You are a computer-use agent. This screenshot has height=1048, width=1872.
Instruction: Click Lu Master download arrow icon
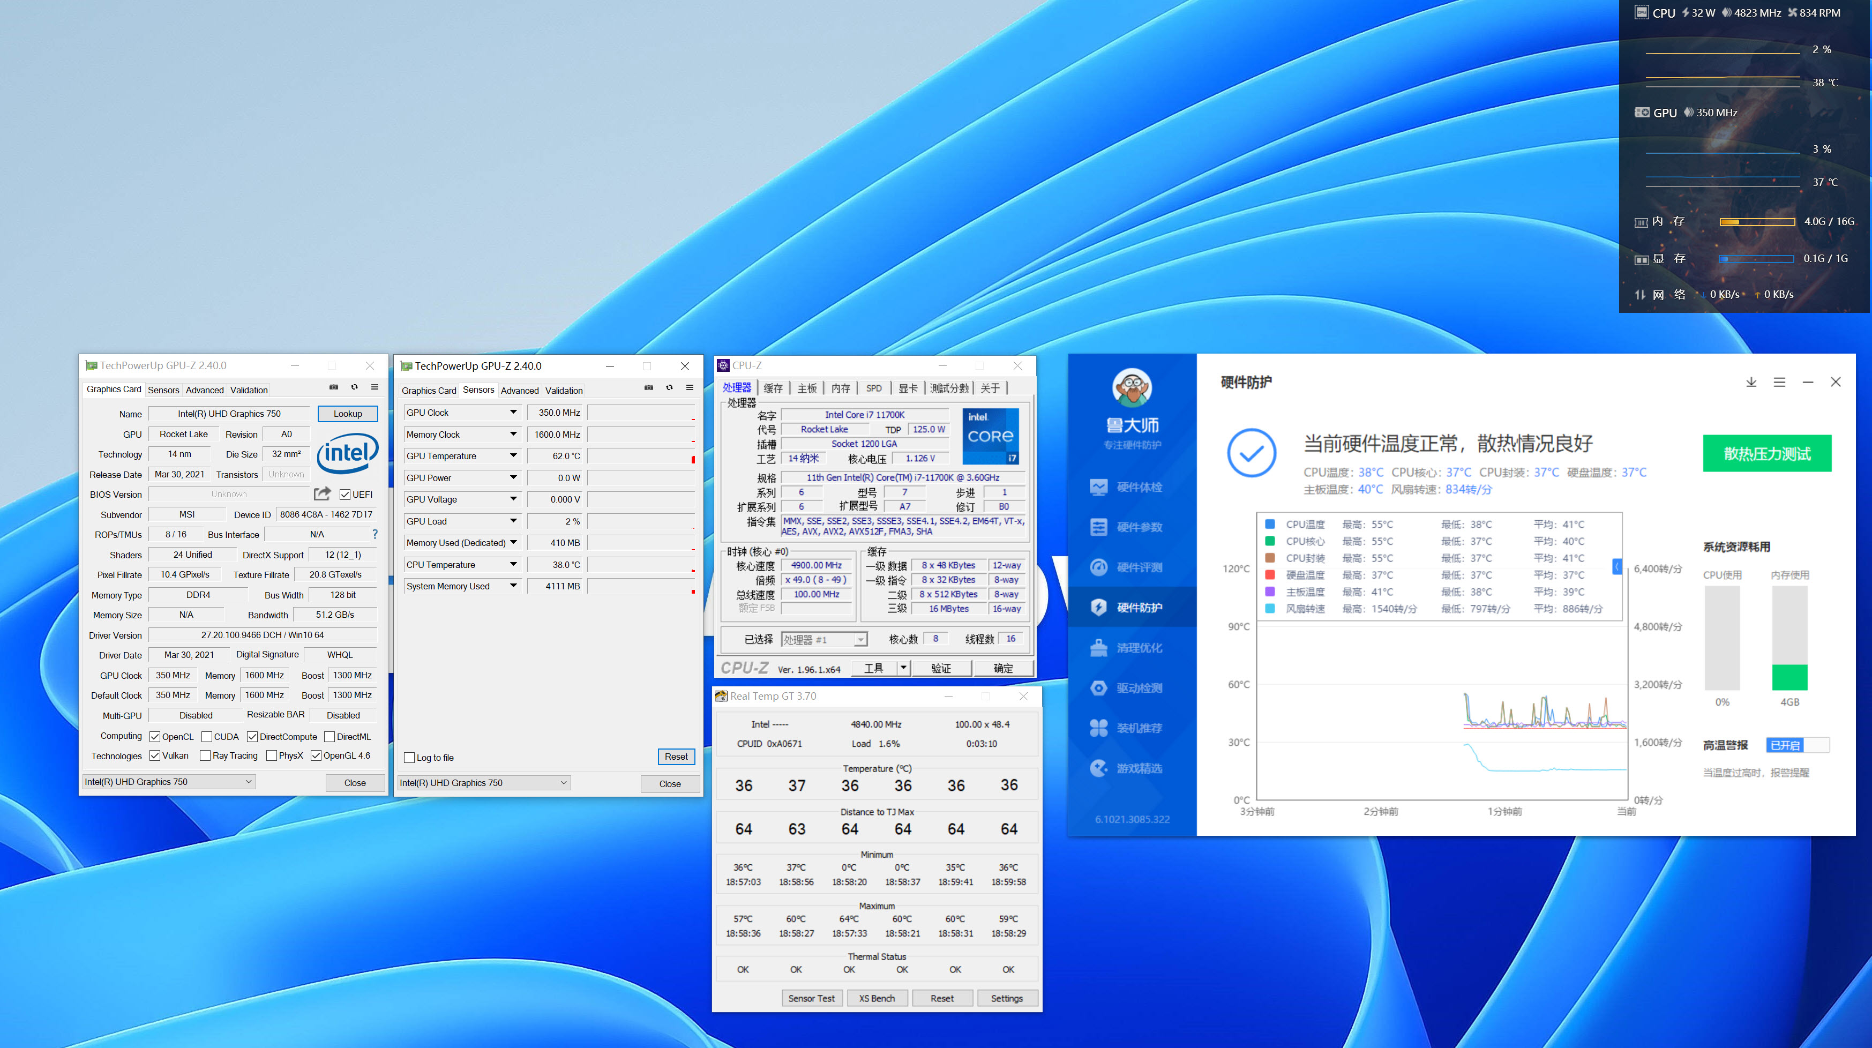pyautogui.click(x=1751, y=382)
